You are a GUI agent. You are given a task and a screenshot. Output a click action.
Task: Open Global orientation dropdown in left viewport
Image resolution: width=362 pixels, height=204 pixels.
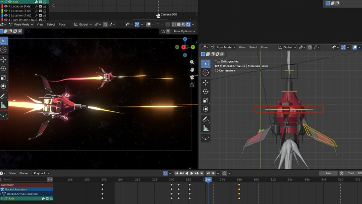(x=82, y=25)
